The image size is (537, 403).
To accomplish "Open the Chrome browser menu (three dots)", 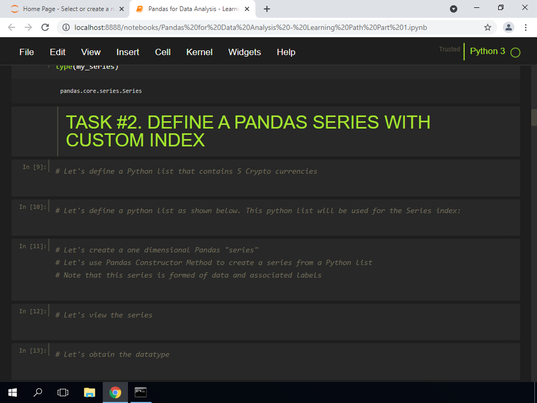I will click(526, 27).
